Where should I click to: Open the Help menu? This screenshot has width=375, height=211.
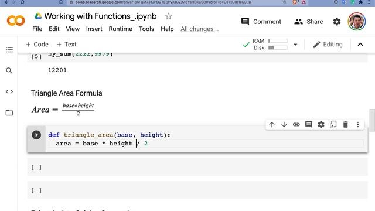pos(167,29)
